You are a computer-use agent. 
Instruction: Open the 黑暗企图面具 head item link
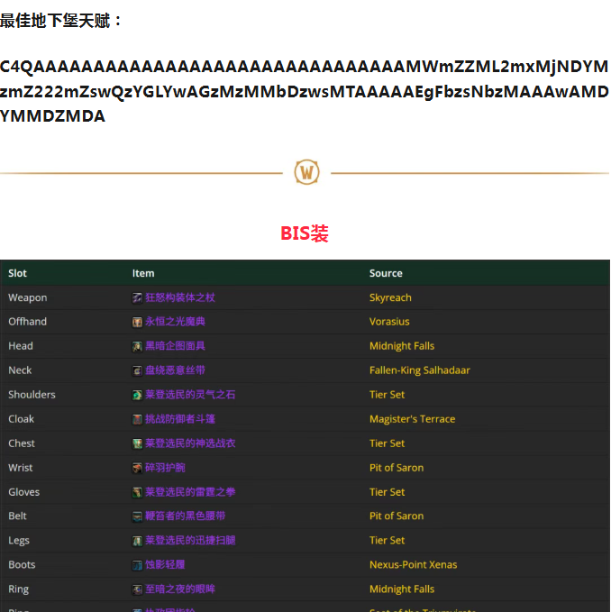pyautogui.click(x=176, y=346)
